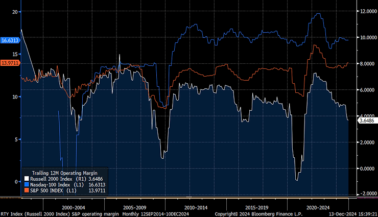
Task: Click the orange 13.9711 axis value tag
Action: (10, 62)
